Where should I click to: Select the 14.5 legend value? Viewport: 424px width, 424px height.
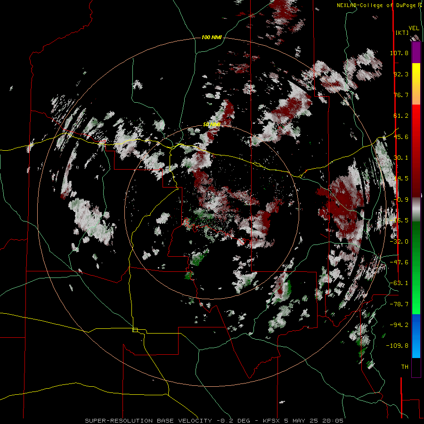[401, 179]
